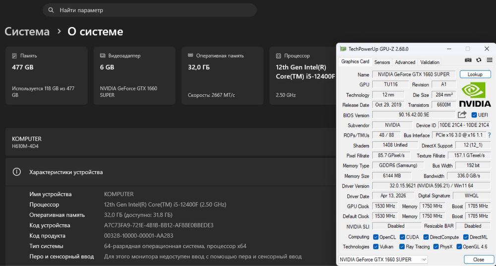This screenshot has width=496, height=266.
Task: Click the Код продукта value 00328-10000-00001-AA283
Action: (138, 236)
